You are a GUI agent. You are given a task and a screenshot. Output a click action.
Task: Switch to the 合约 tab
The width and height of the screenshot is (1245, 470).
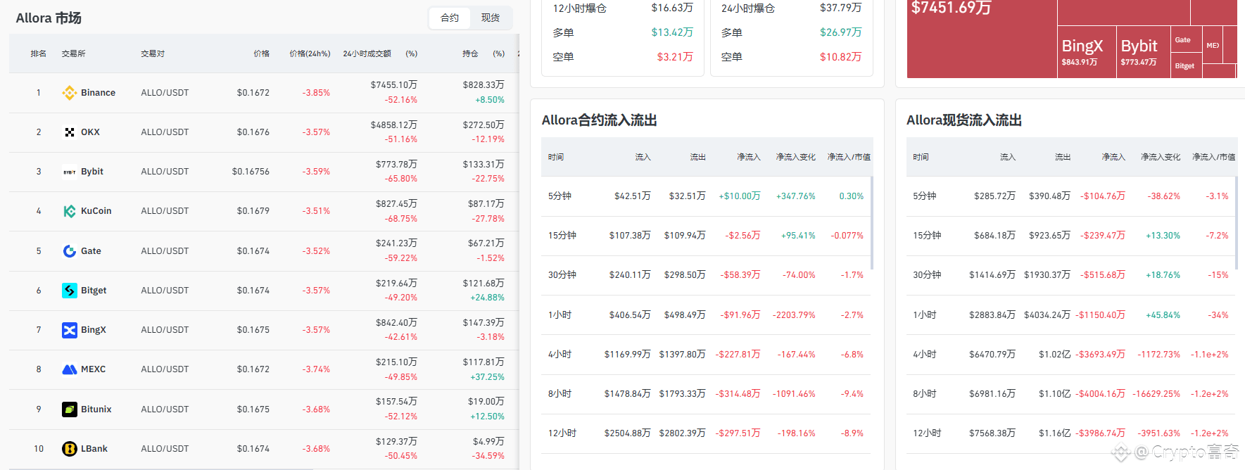[x=450, y=18]
